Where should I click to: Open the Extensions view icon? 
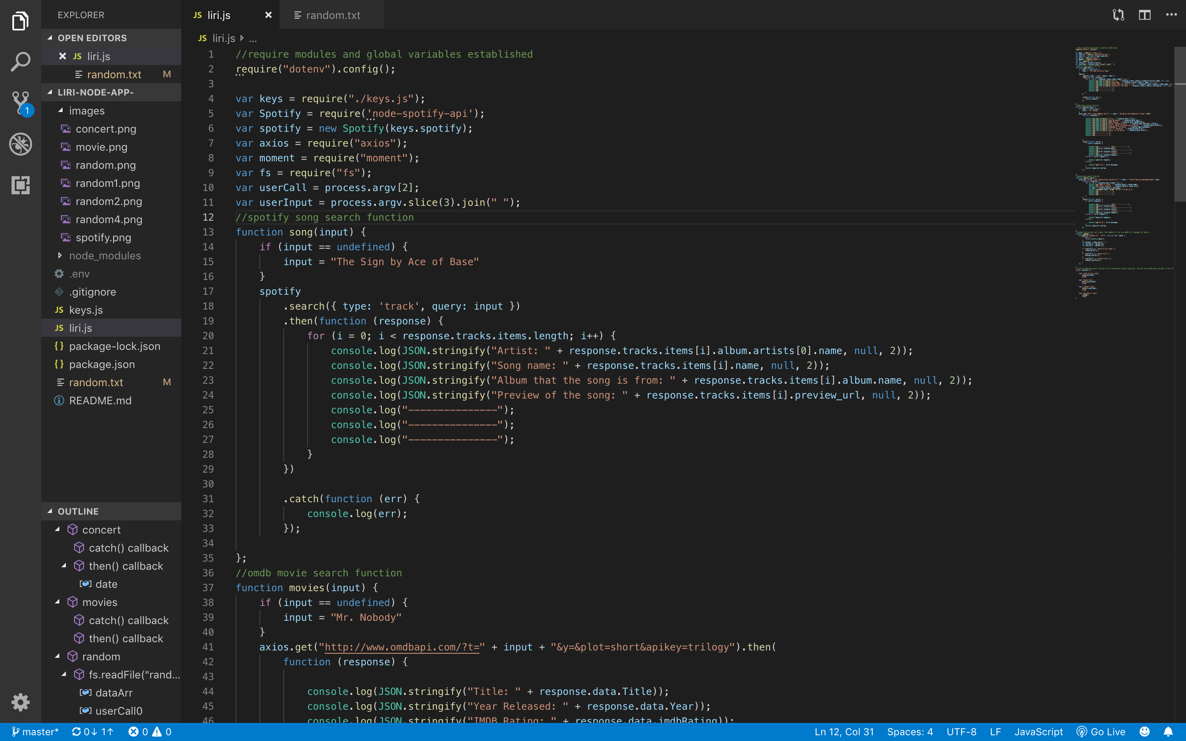(20, 185)
